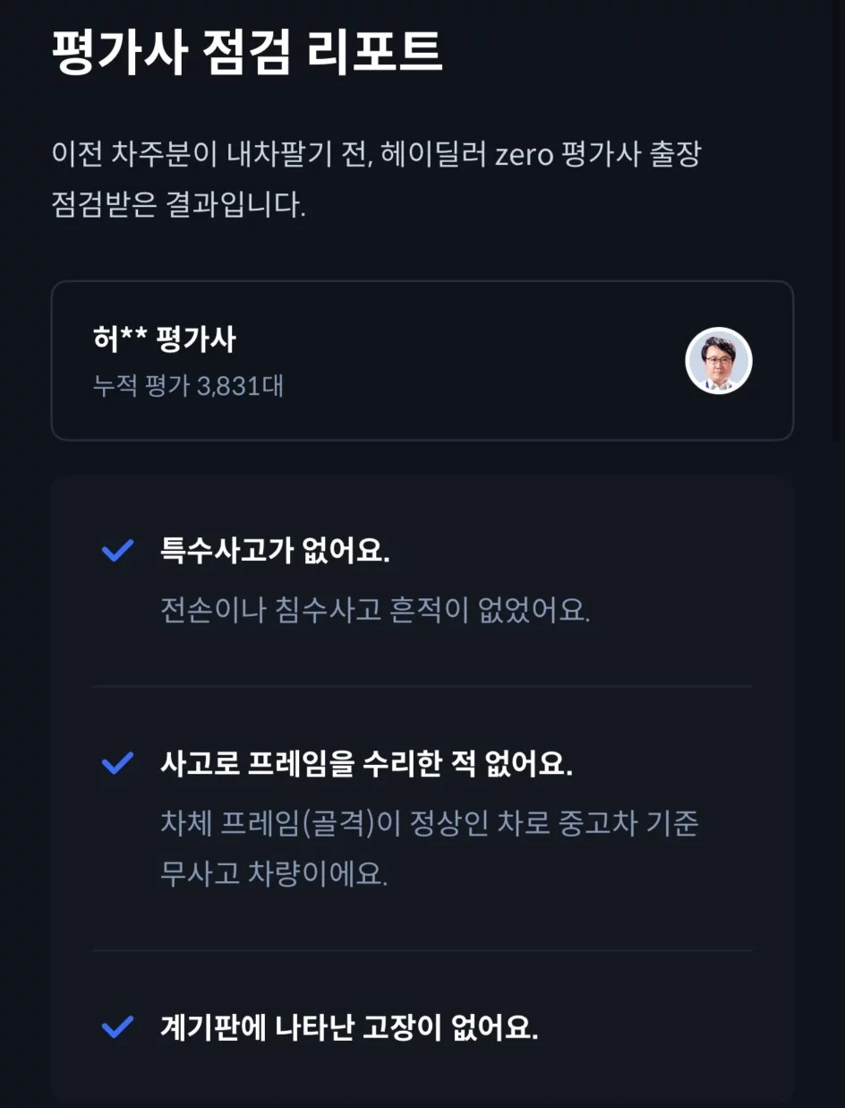845x1108 pixels.
Task: Click the checkmark next to 사고로 프레임을 수리한 적 없어요
Action: pyautogui.click(x=117, y=764)
